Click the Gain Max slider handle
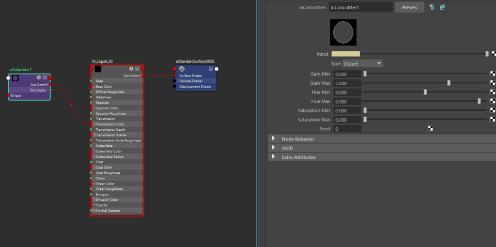This screenshot has width=496, height=247. click(449, 83)
